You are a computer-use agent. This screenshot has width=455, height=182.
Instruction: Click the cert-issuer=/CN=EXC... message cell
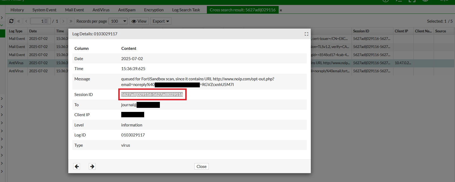coord(330,39)
